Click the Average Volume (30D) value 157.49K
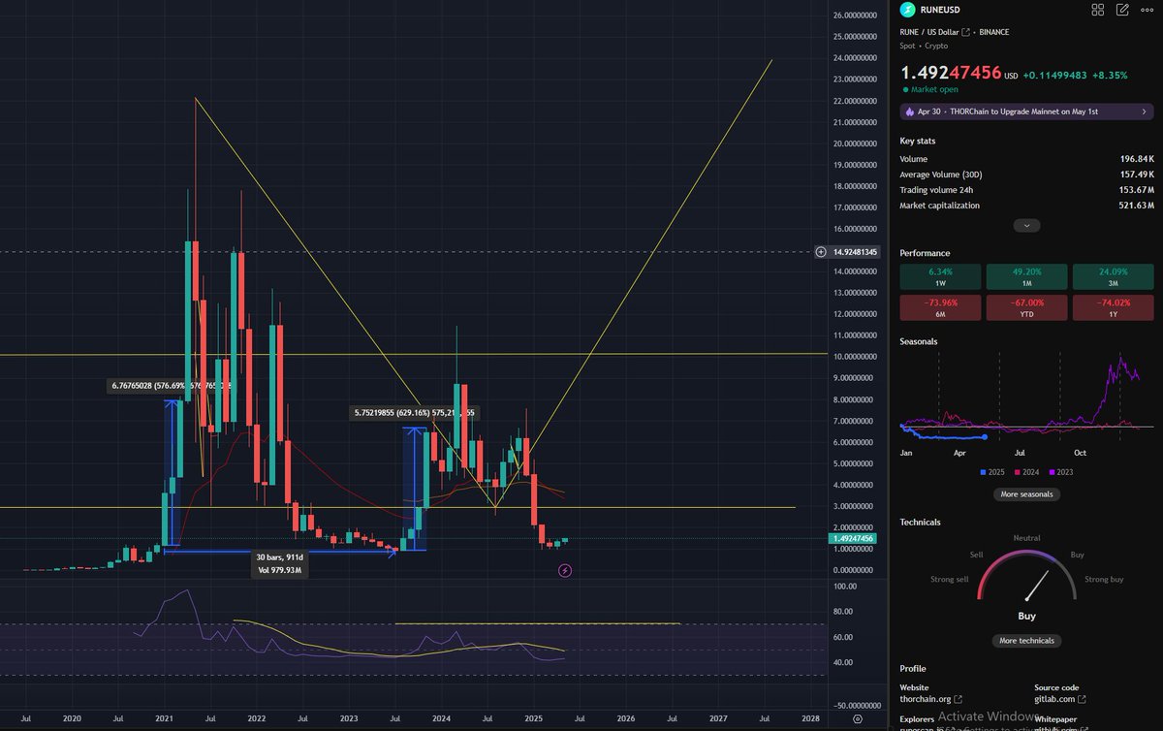The width and height of the screenshot is (1163, 731). 1136,175
